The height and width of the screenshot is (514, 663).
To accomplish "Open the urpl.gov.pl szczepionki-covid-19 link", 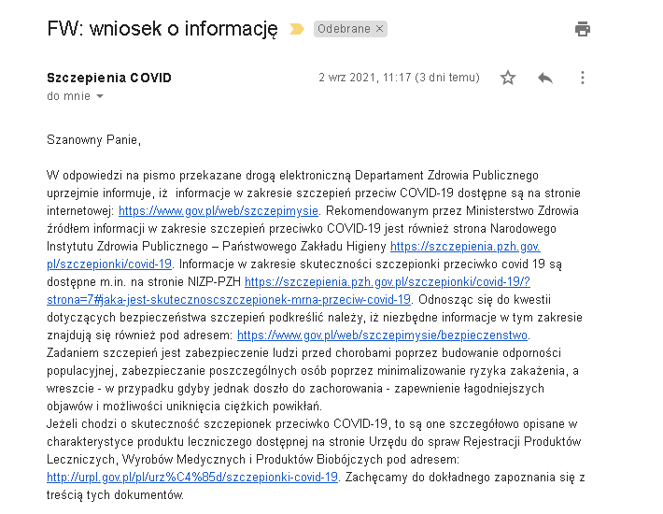I will [x=192, y=477].
